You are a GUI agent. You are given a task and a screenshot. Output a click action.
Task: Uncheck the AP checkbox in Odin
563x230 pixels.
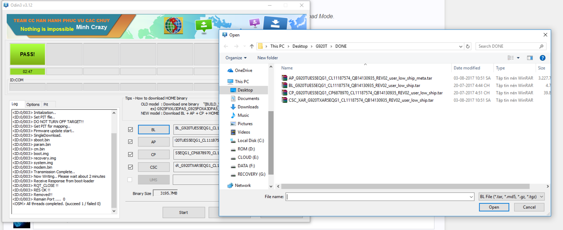131,142
